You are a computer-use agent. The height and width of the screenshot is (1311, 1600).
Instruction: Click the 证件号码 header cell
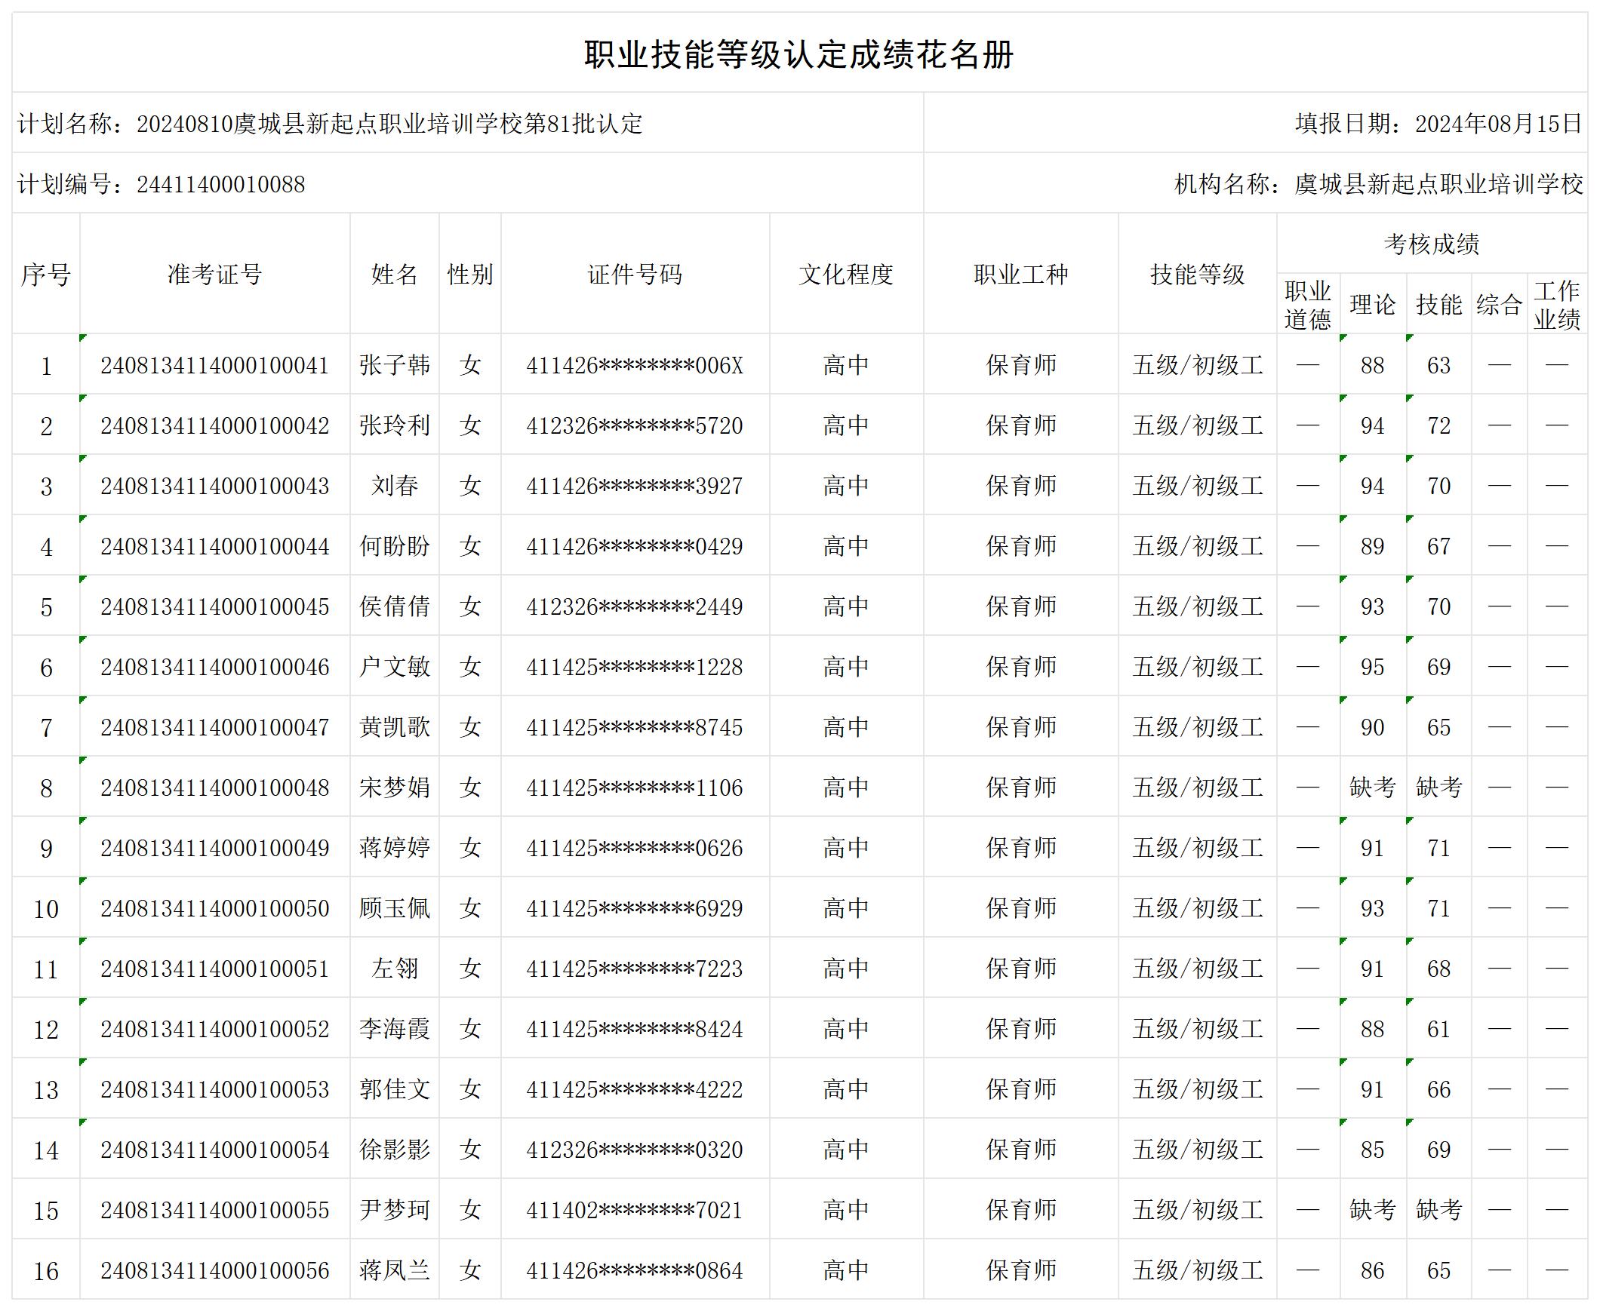coord(635,274)
